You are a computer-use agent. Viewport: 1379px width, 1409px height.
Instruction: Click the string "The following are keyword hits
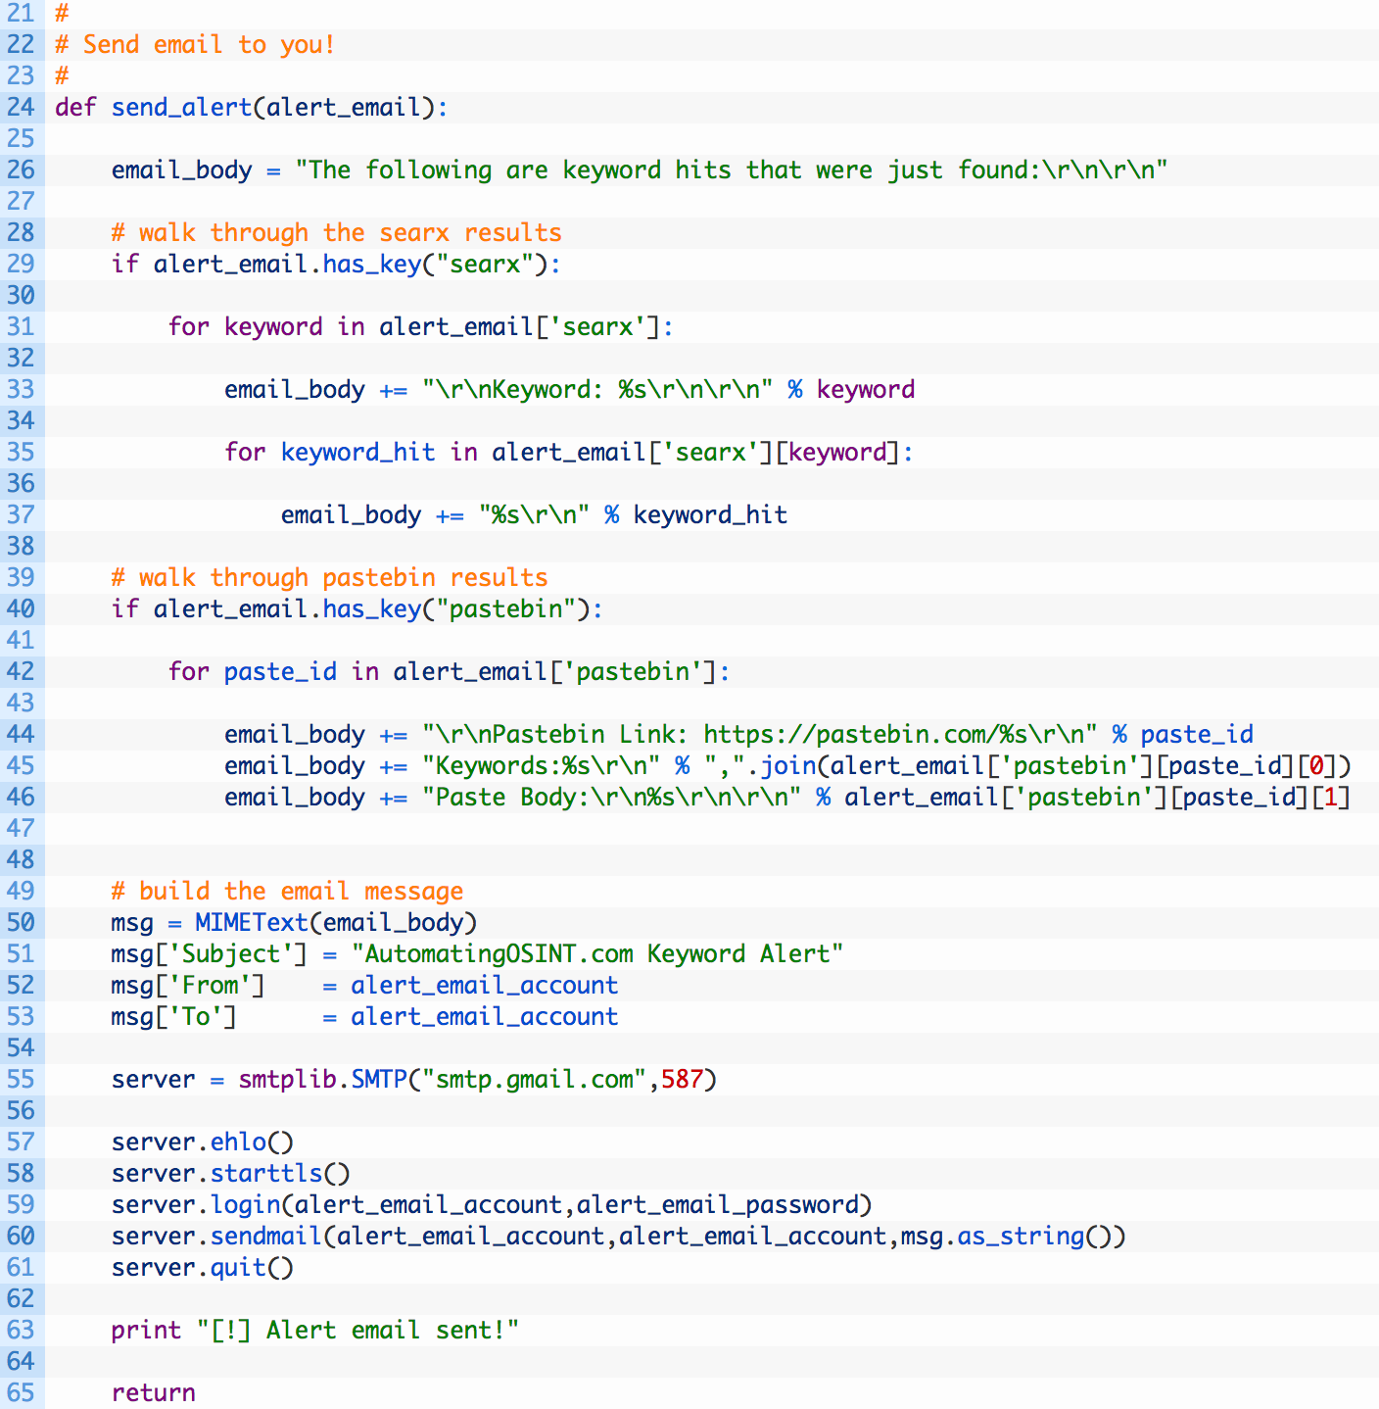pos(731,170)
